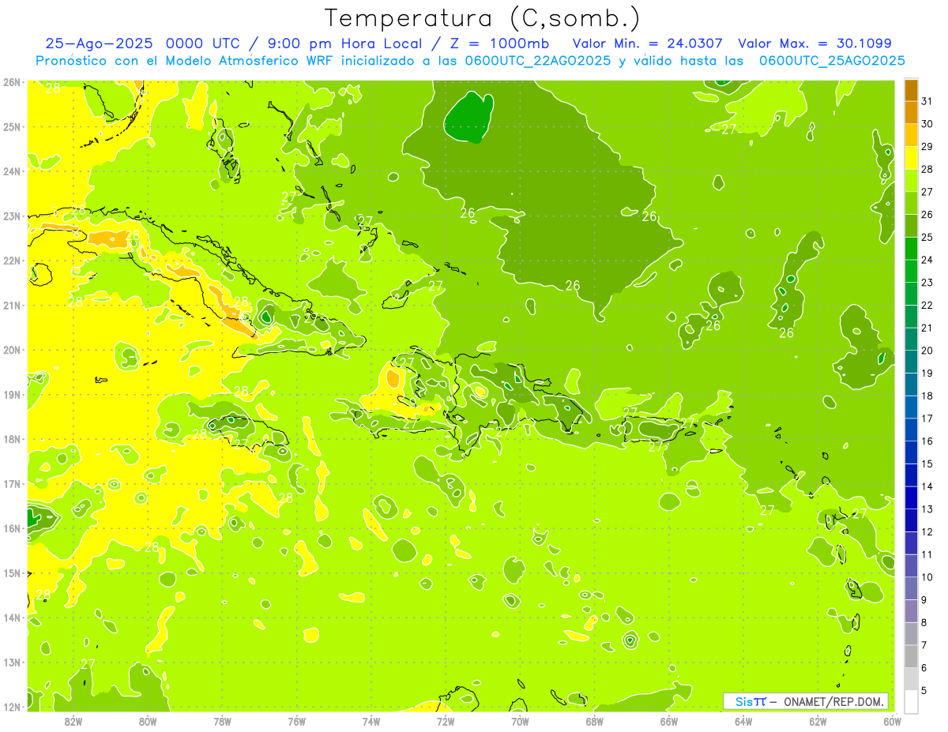
Task: Click the "17N" latitude axis label
Action: coord(12,484)
